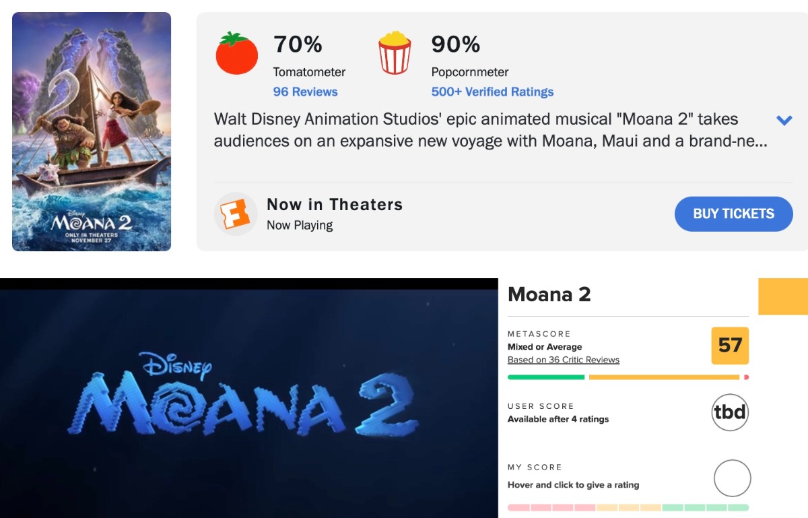The height and width of the screenshot is (518, 808).
Task: Click the My Score rating bar
Action: (628, 507)
